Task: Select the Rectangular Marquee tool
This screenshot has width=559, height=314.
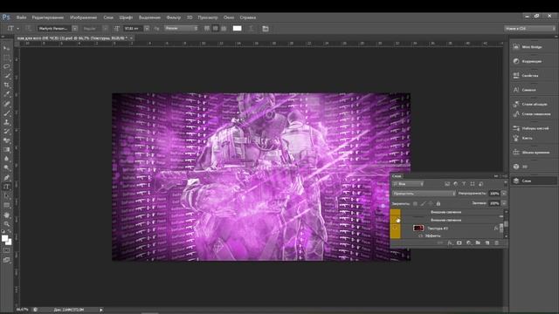Action: pyautogui.click(x=6, y=58)
